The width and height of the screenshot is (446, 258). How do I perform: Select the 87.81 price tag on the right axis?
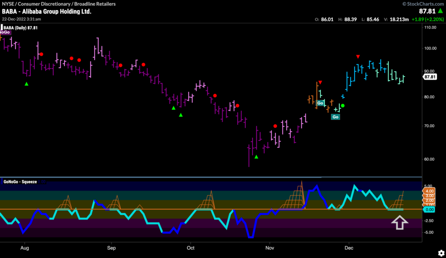coord(430,77)
